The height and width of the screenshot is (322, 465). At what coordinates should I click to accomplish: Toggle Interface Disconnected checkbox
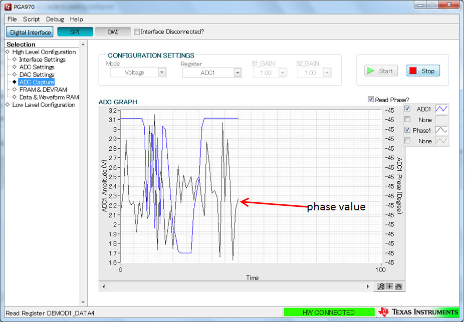(137, 32)
